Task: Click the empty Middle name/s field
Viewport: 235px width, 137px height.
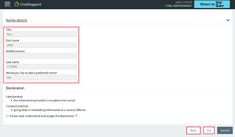Action: [41, 56]
